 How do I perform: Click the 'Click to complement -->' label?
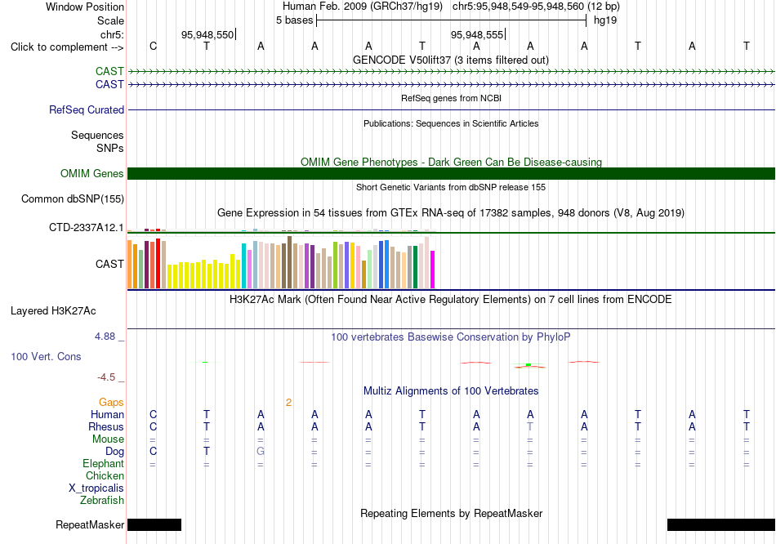pos(67,47)
